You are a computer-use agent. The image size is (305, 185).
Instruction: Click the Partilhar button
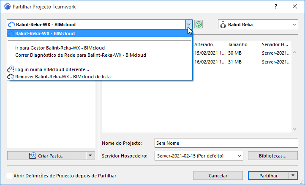(268, 176)
